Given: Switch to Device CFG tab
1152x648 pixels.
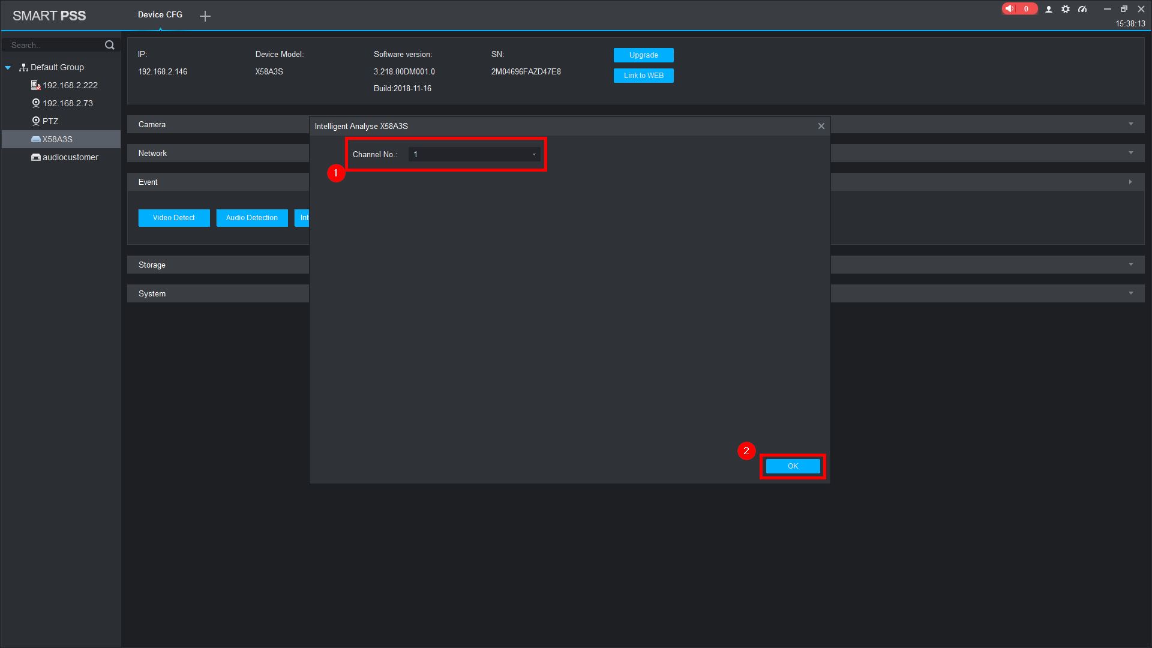Looking at the screenshot, I should point(160,14).
